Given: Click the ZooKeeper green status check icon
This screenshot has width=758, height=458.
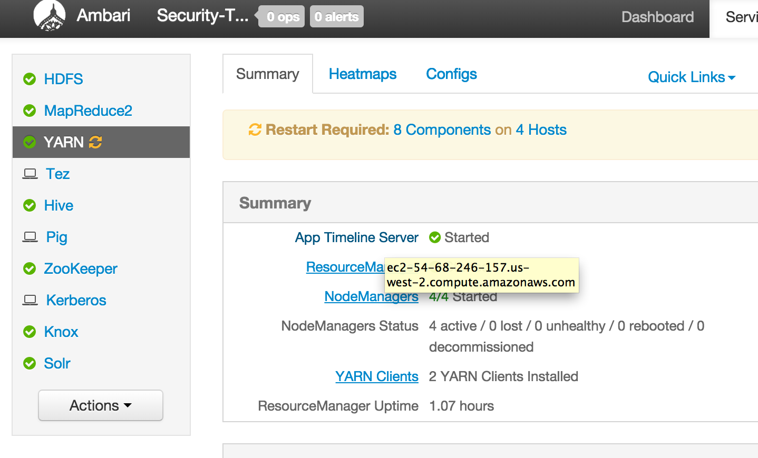Looking at the screenshot, I should (x=30, y=268).
